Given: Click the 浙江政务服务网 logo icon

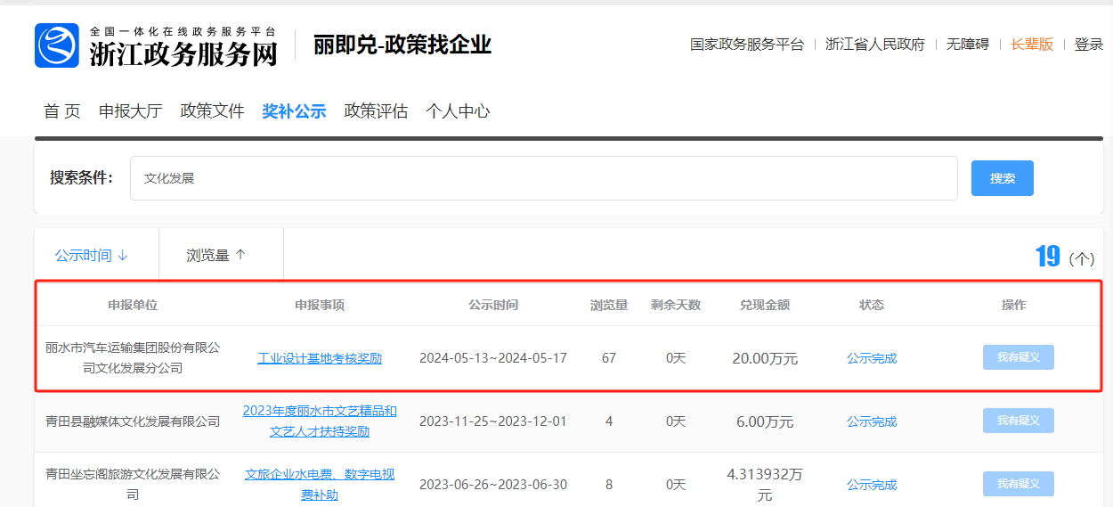Looking at the screenshot, I should (x=57, y=45).
